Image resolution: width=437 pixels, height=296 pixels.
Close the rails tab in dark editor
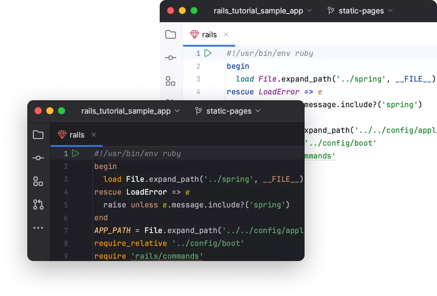[93, 135]
